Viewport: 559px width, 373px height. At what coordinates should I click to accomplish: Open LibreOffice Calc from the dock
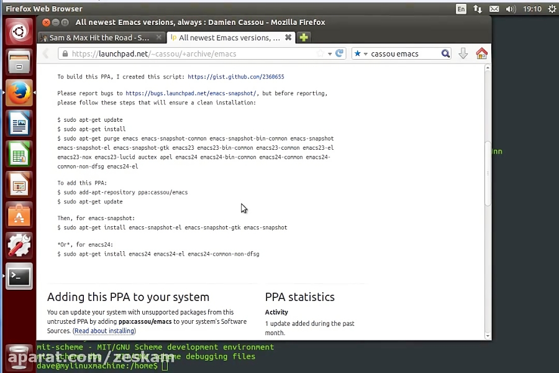tap(18, 154)
